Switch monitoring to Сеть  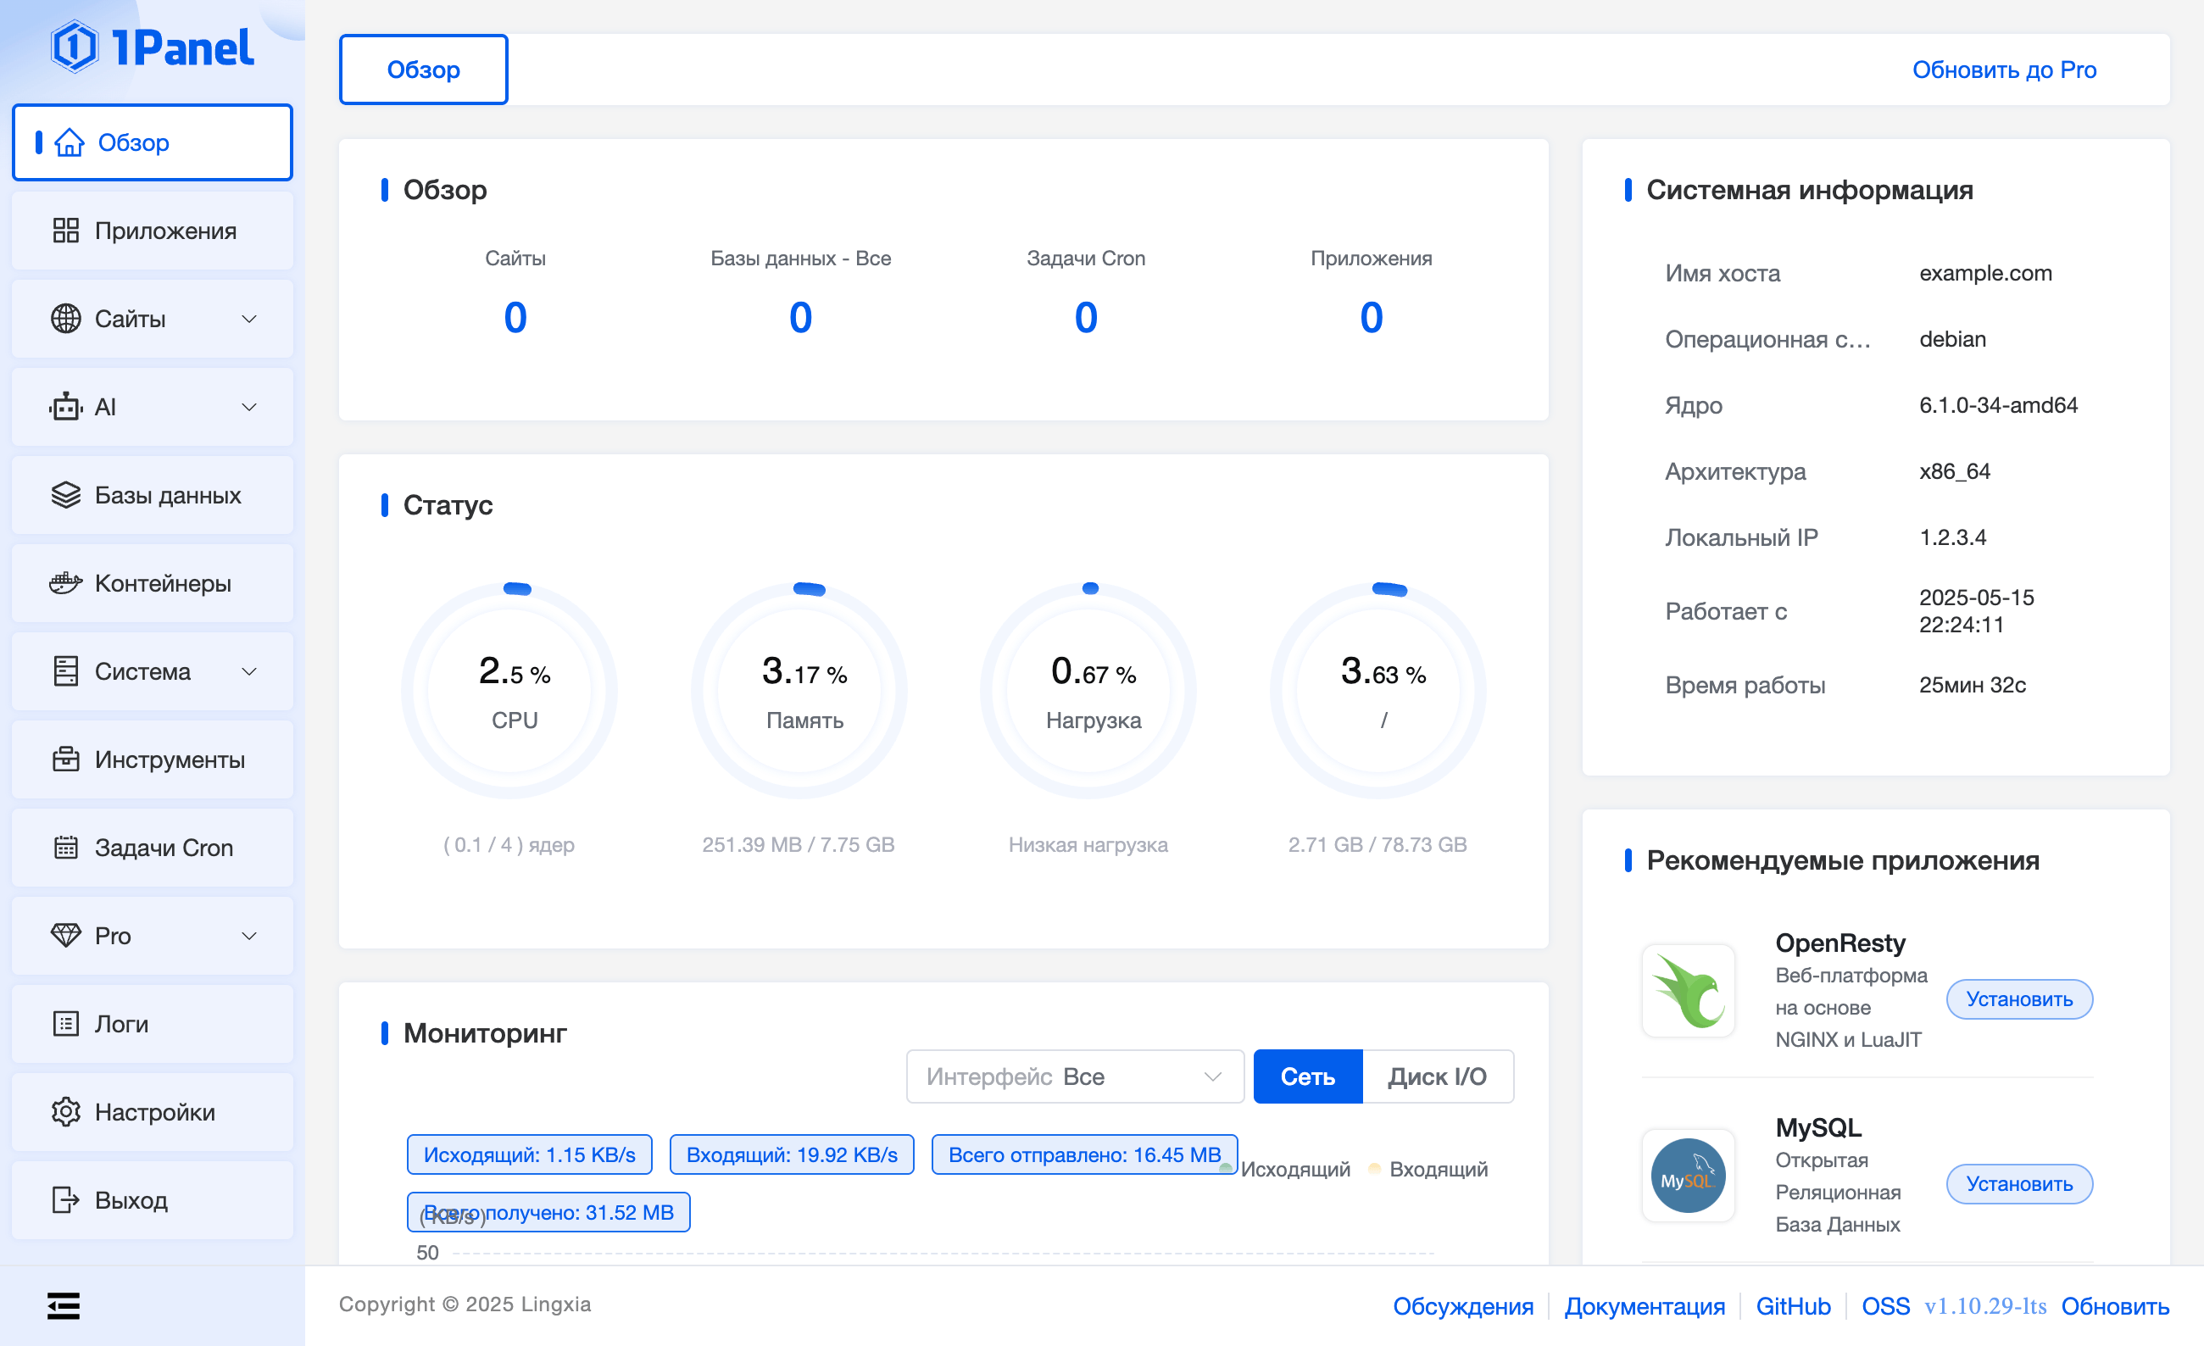(1308, 1076)
